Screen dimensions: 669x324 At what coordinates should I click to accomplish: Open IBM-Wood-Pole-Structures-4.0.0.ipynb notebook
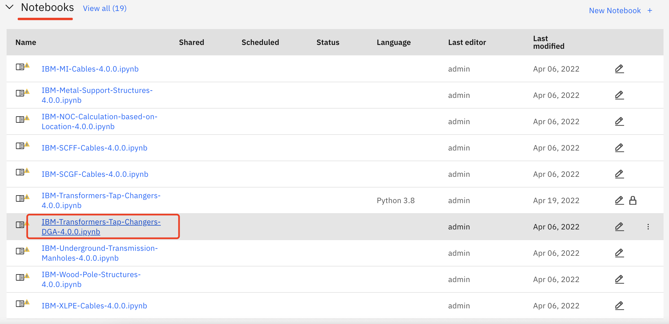[91, 279]
